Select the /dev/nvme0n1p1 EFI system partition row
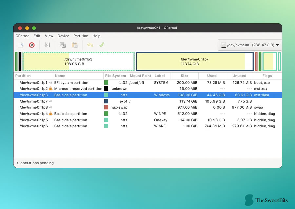Image resolution: width=295 pixels, height=209 pixels. [148, 83]
